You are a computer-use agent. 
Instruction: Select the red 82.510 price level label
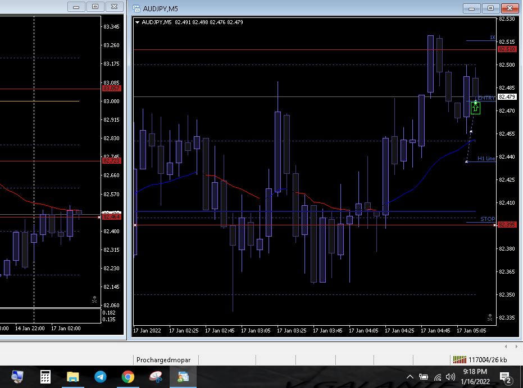click(x=506, y=49)
